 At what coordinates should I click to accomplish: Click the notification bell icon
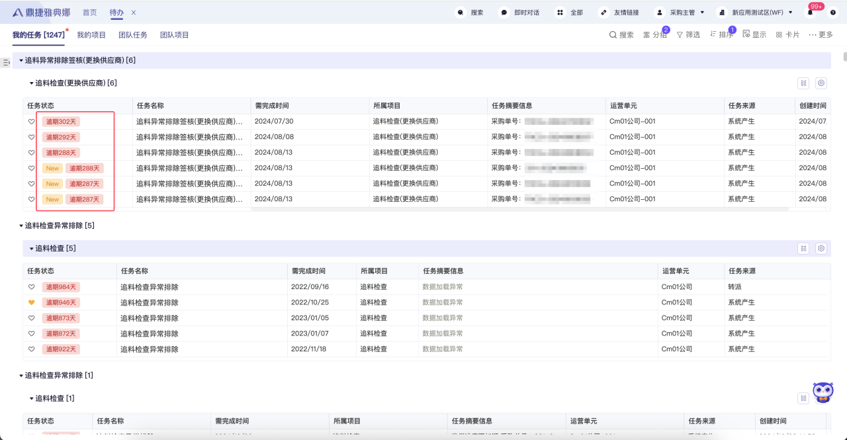click(810, 13)
